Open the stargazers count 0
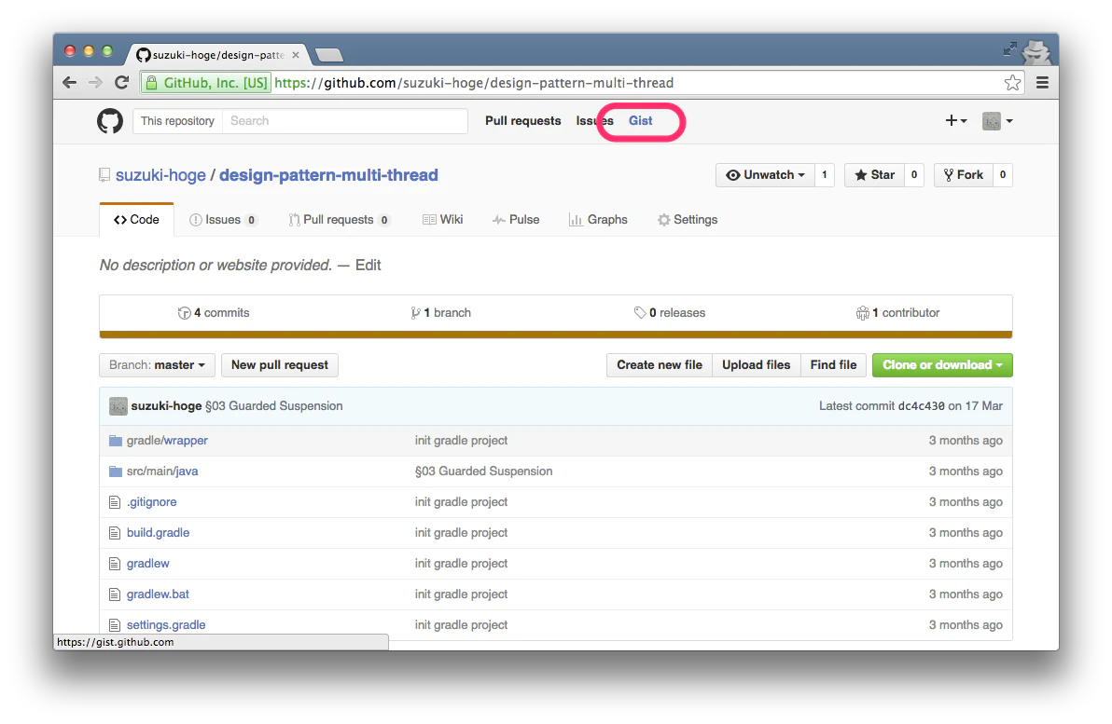Screen dimensions: 1112x724 (914, 175)
